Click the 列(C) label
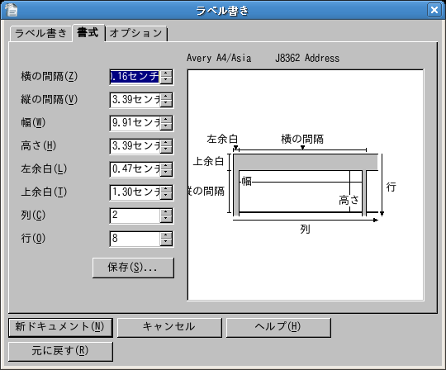The width and height of the screenshot is (446, 370). (x=33, y=216)
